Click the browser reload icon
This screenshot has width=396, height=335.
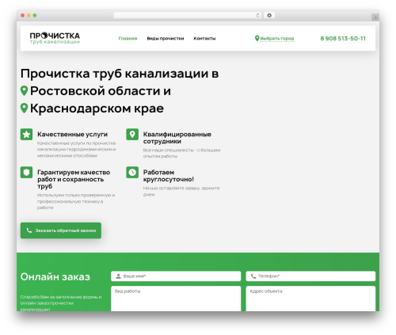[257, 16]
